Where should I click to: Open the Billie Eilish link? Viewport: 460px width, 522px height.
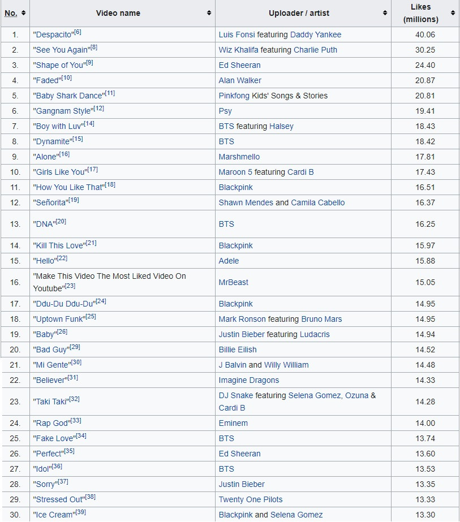(238, 350)
